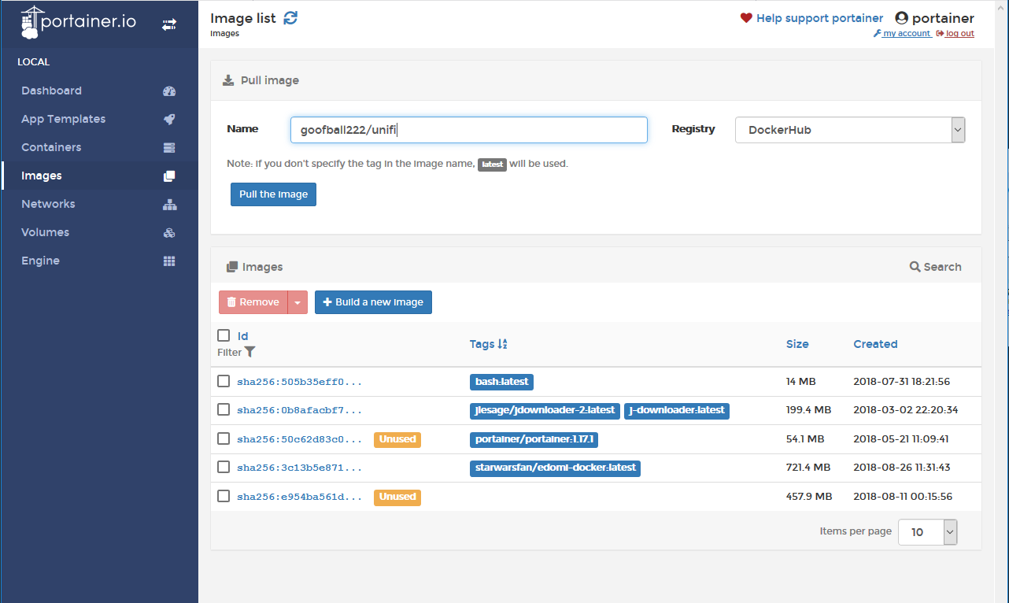The image size is (1009, 603).
Task: Click the log out link
Action: [x=959, y=34]
